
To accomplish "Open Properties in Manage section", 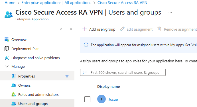I will 37,76.
